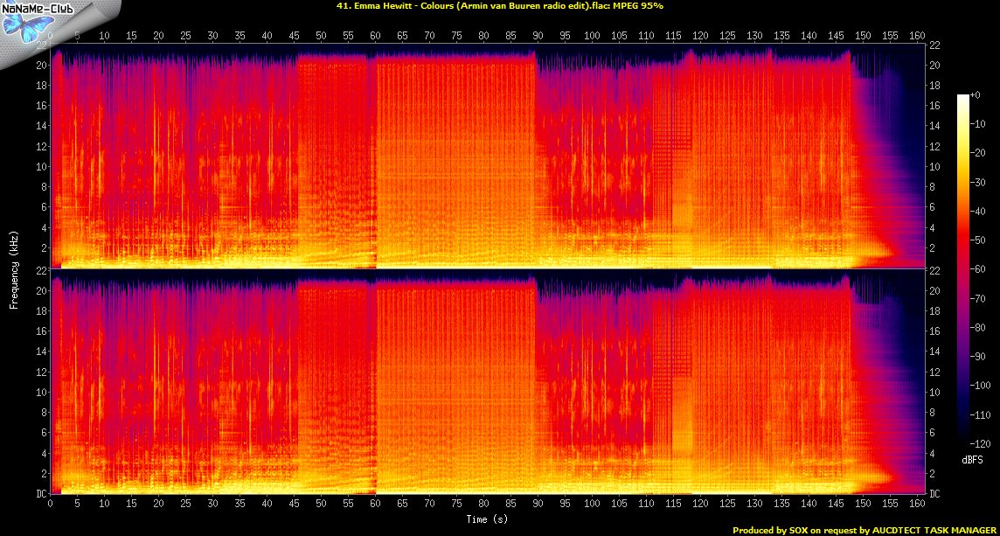Click the upper channel spectrogram at 75 seconds
The image size is (1000, 536).
(457, 157)
